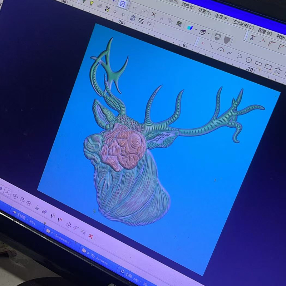Toggle the wireframe cube display mode
Viewport: 286px width, 286px height.
coord(202,32)
